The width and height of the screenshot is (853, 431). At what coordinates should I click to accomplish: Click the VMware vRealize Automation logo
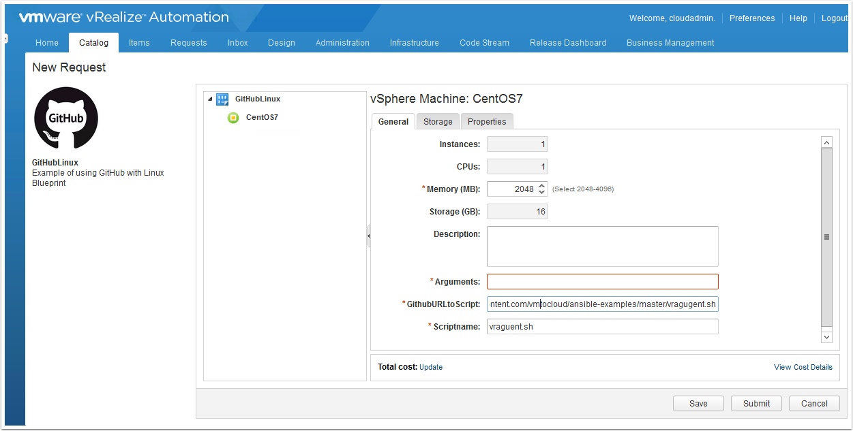click(x=123, y=18)
